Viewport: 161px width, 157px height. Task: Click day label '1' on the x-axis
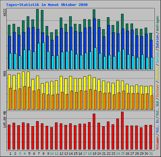click(x=10, y=154)
